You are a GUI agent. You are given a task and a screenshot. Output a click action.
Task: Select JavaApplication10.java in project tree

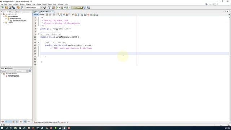point(19,21)
